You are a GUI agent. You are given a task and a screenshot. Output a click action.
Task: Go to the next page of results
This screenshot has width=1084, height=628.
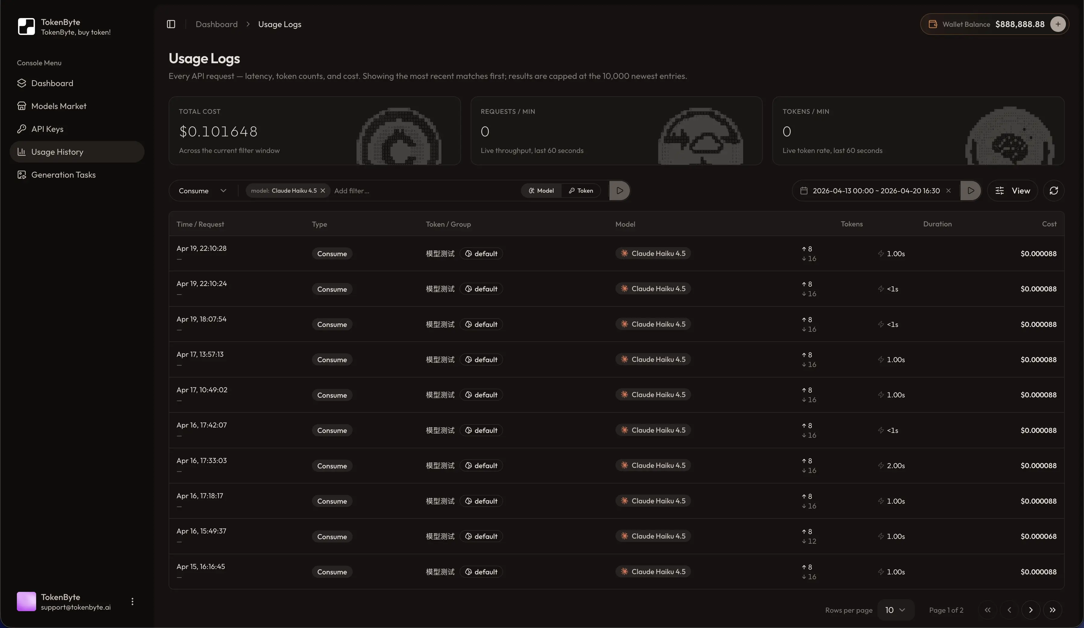(1031, 610)
